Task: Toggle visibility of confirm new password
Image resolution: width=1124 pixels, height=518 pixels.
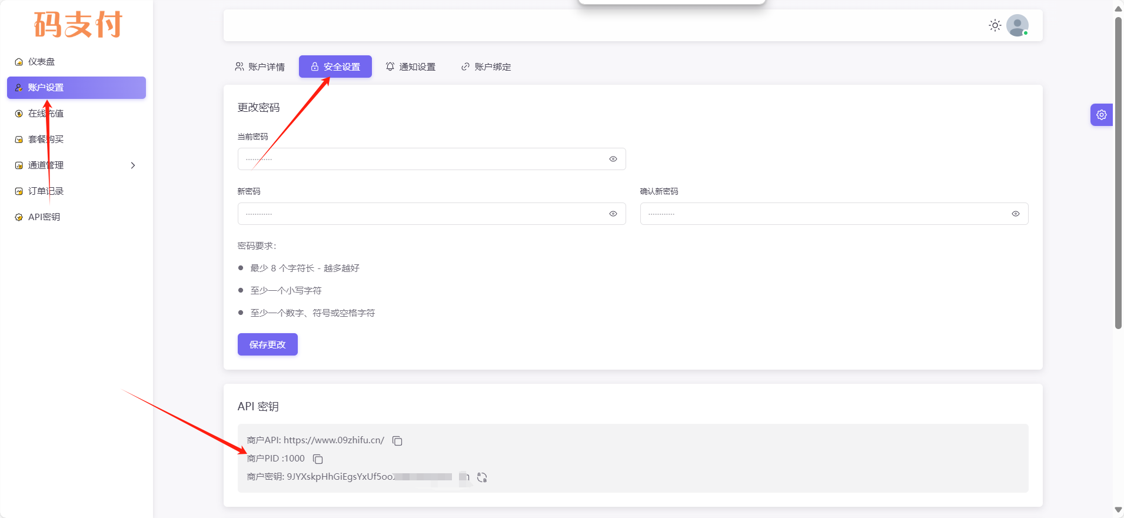Action: click(x=1015, y=214)
